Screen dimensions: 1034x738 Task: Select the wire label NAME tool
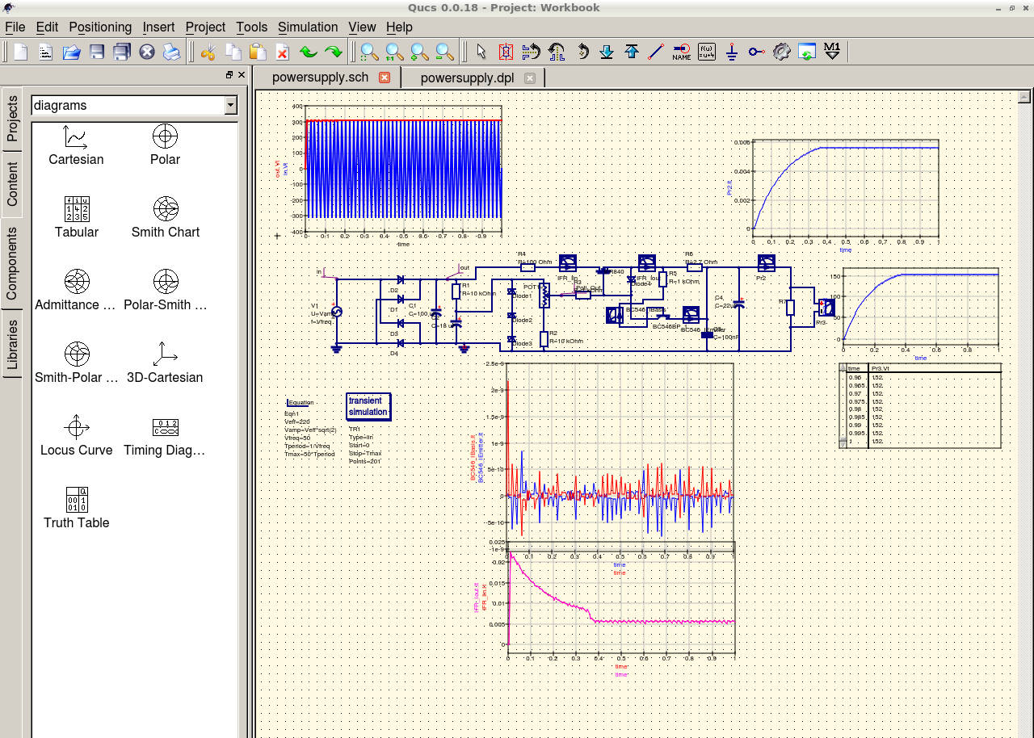click(681, 52)
